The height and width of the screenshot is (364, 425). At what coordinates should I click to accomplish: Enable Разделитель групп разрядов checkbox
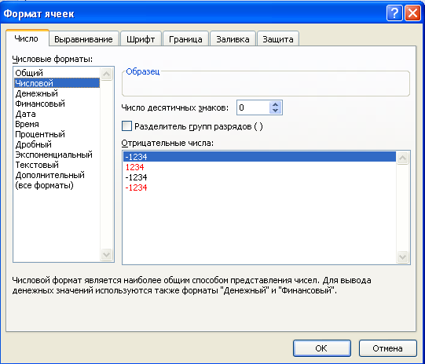click(x=126, y=126)
